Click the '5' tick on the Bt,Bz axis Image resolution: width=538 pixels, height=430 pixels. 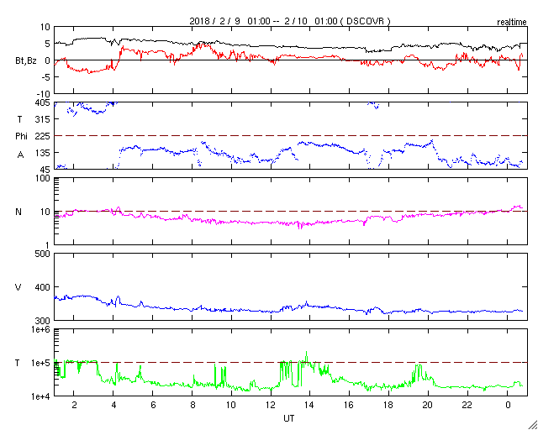point(48,44)
